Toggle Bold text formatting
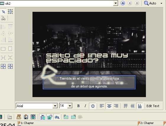Viewport: 166px width, 126px height. click(x=78, y=106)
